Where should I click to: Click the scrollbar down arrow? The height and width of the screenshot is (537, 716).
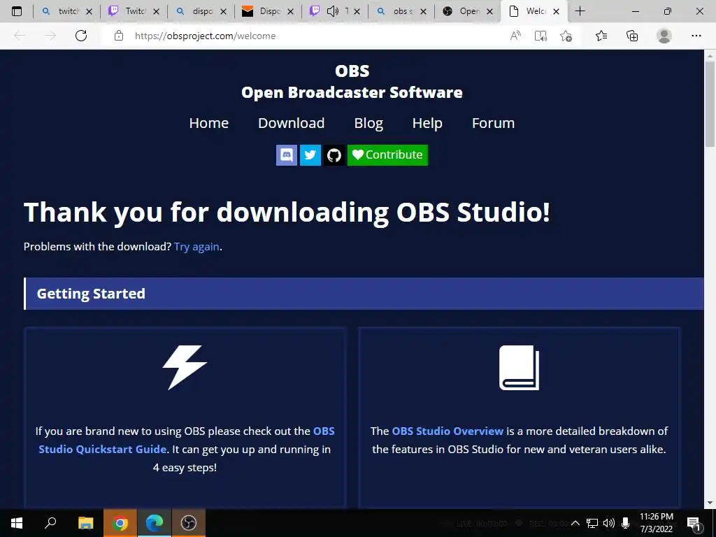click(x=710, y=503)
